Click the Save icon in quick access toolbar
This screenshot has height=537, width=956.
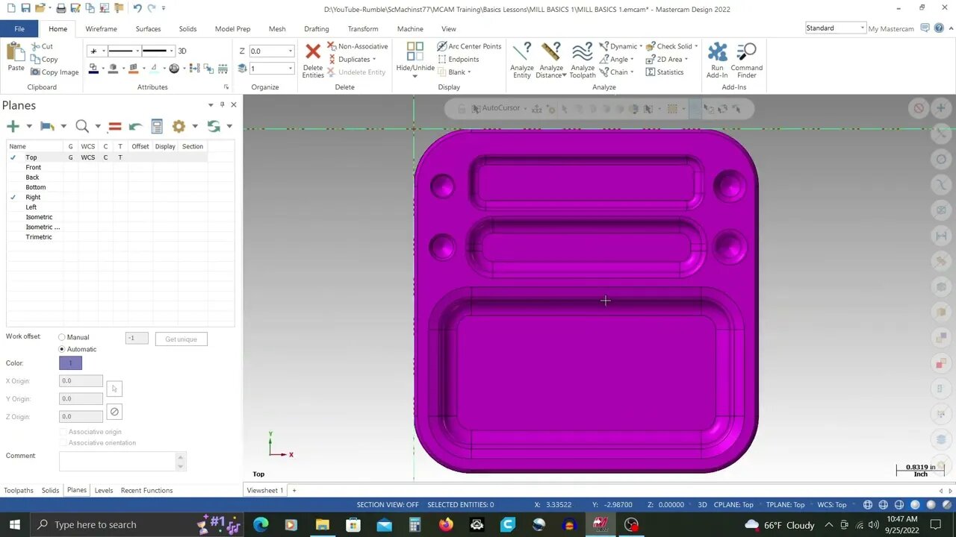tap(26, 8)
